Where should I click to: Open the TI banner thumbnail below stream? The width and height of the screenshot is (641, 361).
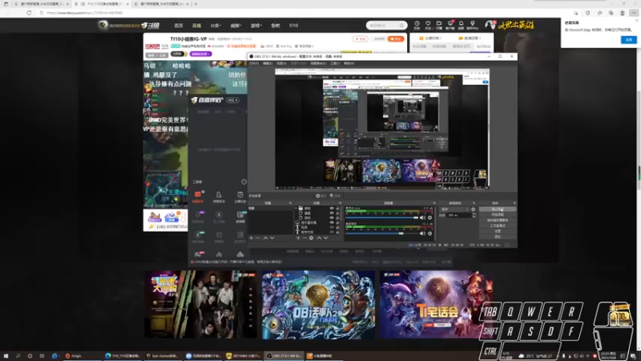pos(436,305)
